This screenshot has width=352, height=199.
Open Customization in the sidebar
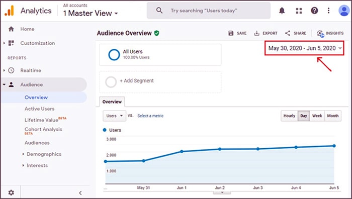click(38, 43)
